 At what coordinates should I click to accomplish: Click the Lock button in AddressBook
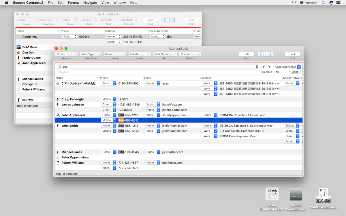293,54
